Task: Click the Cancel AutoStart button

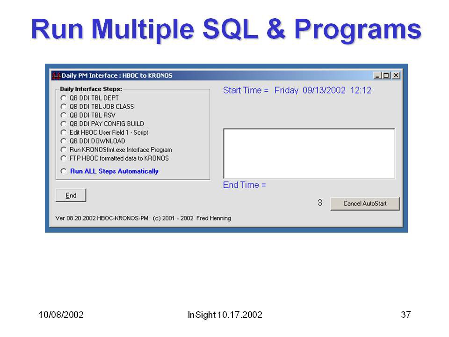Action: (x=365, y=204)
